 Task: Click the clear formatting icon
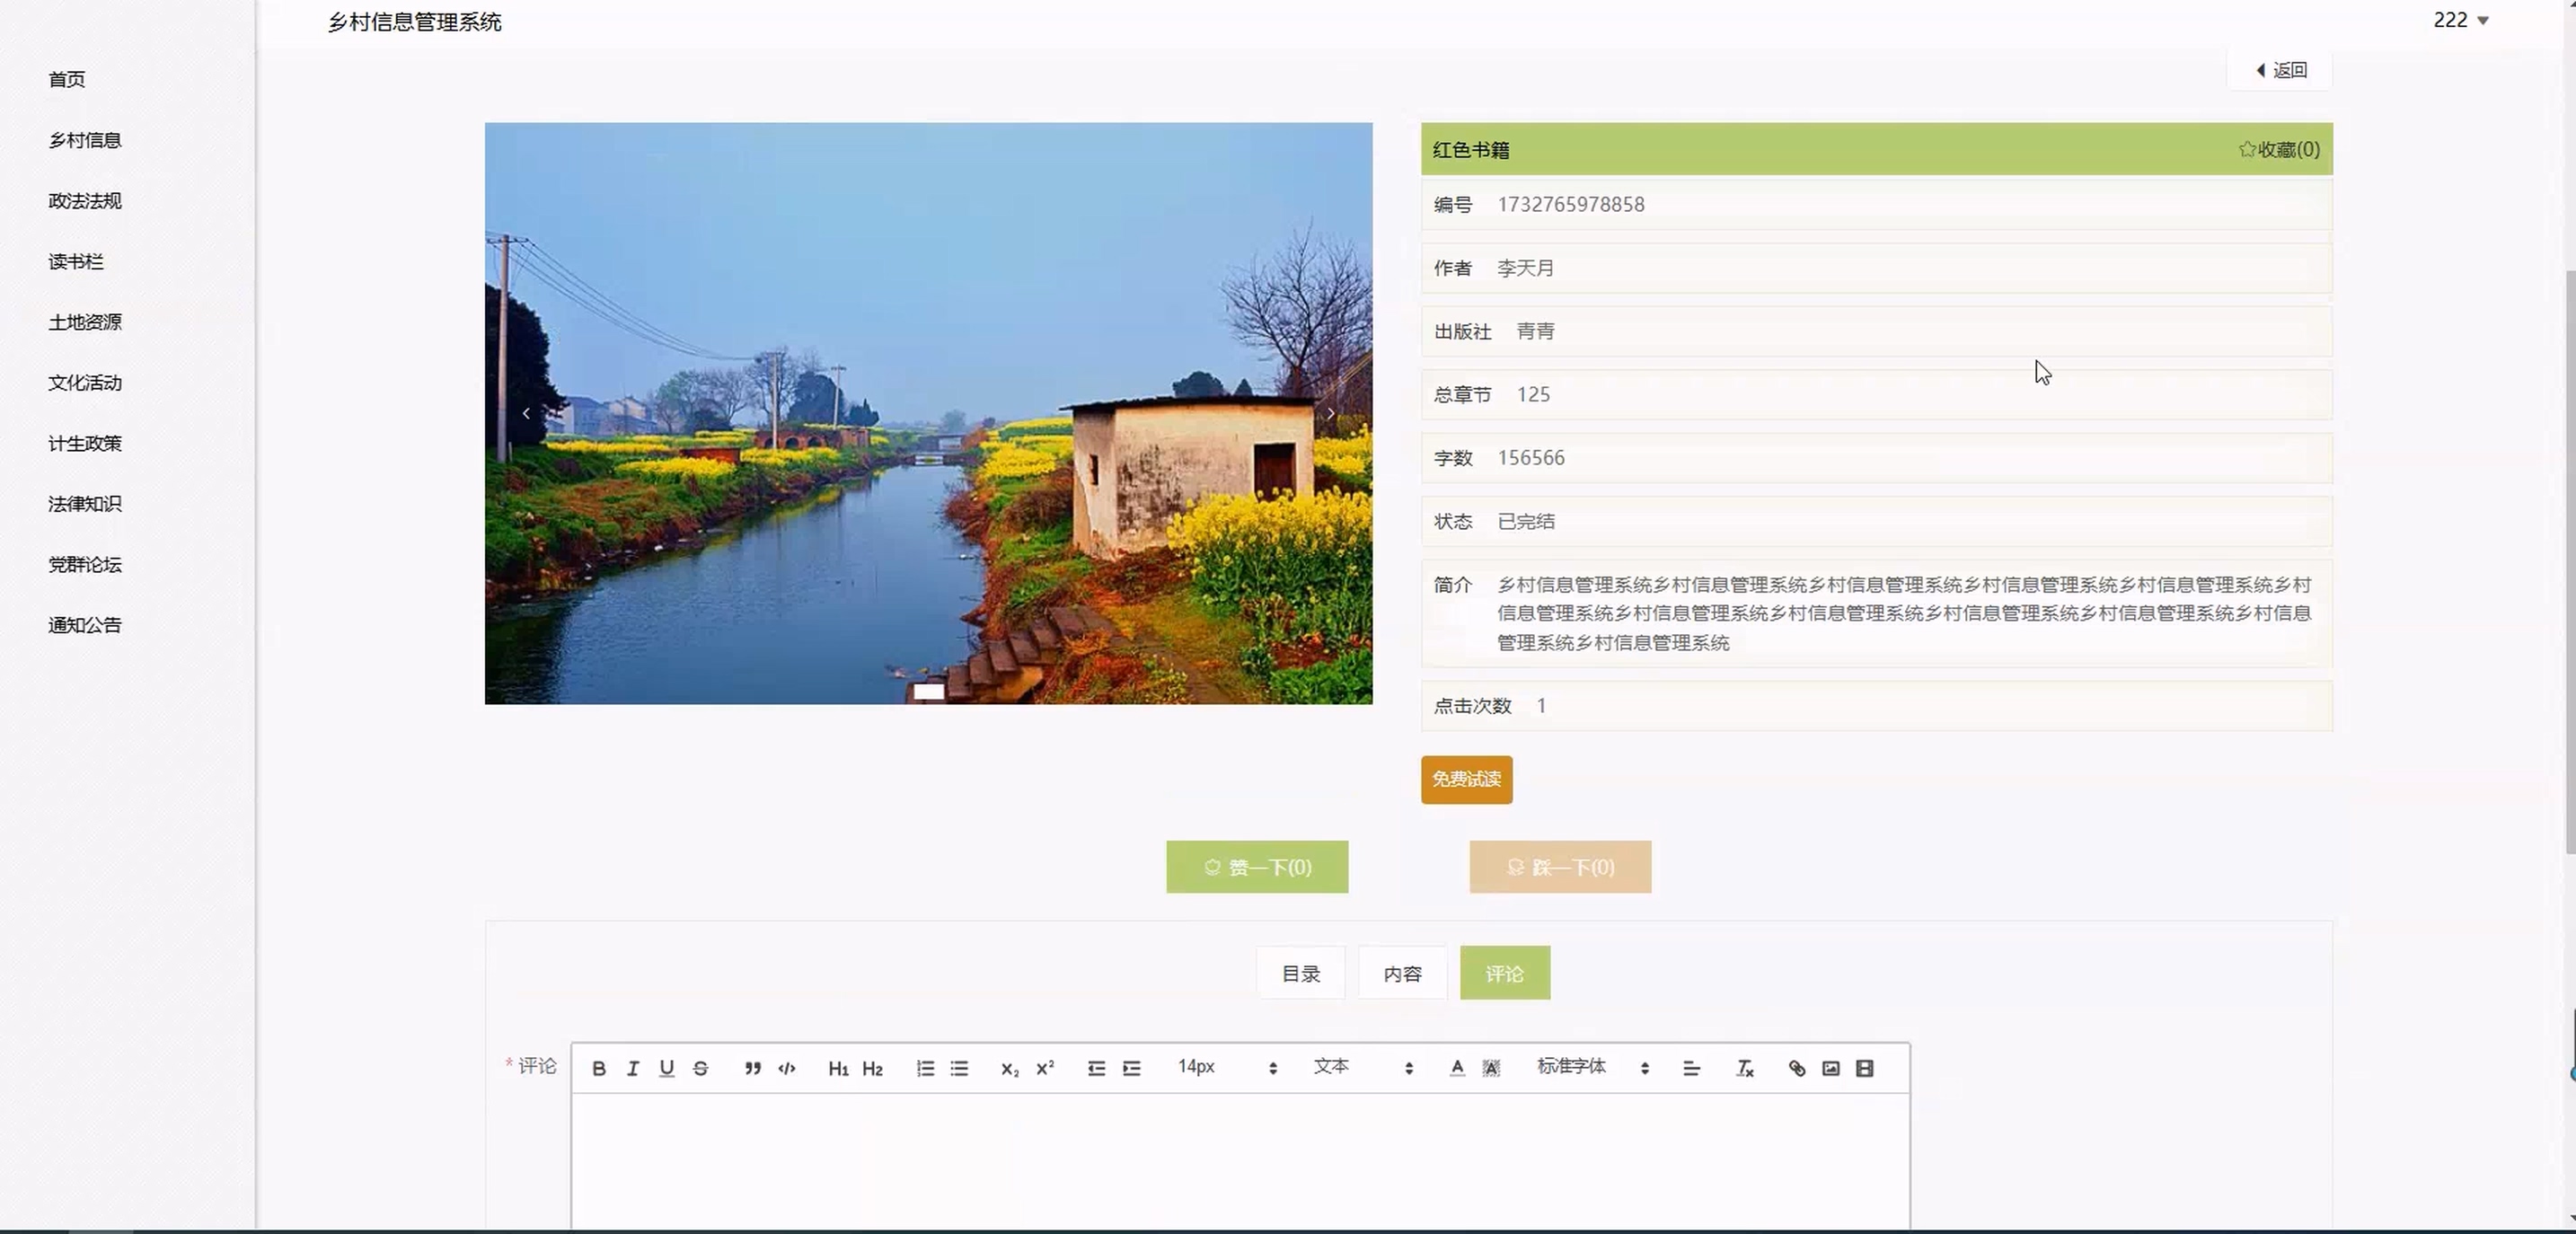(x=1744, y=1068)
